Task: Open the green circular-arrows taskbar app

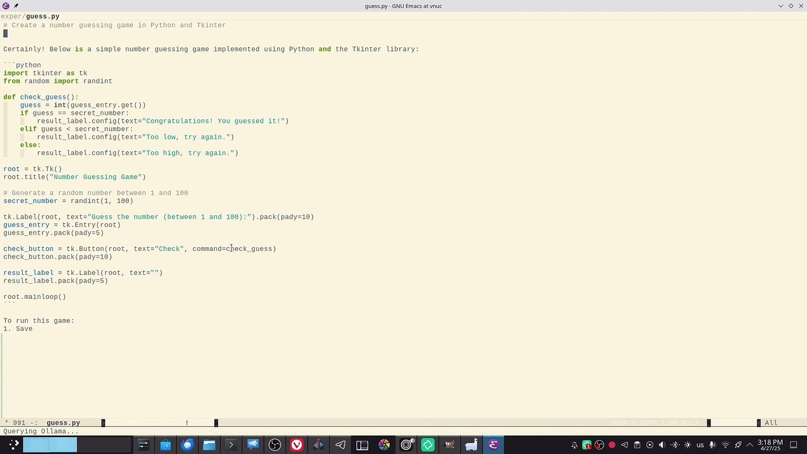Action: (x=427, y=445)
